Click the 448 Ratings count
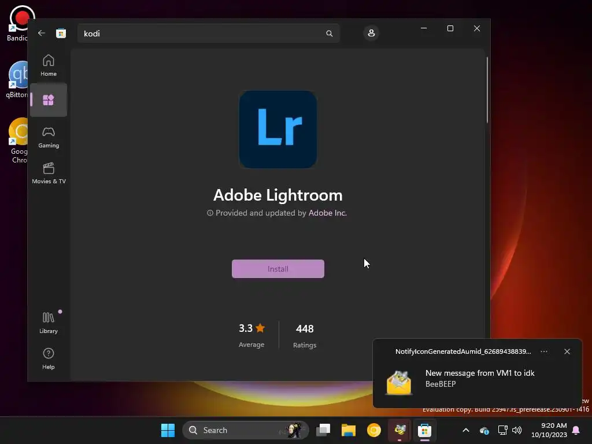Image resolution: width=592 pixels, height=444 pixels. point(305,335)
